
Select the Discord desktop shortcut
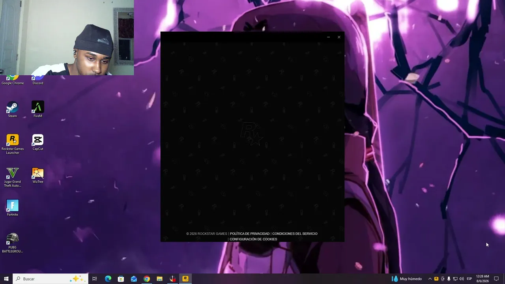[38, 80]
